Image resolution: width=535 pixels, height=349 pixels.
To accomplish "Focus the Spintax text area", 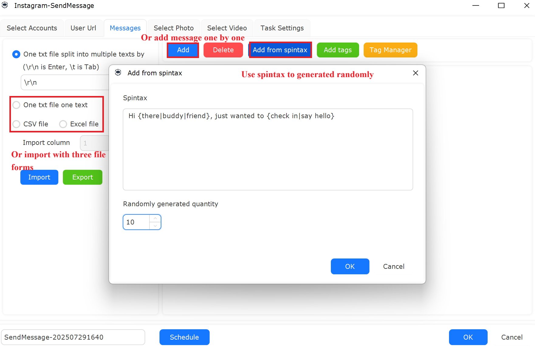I will [x=268, y=149].
